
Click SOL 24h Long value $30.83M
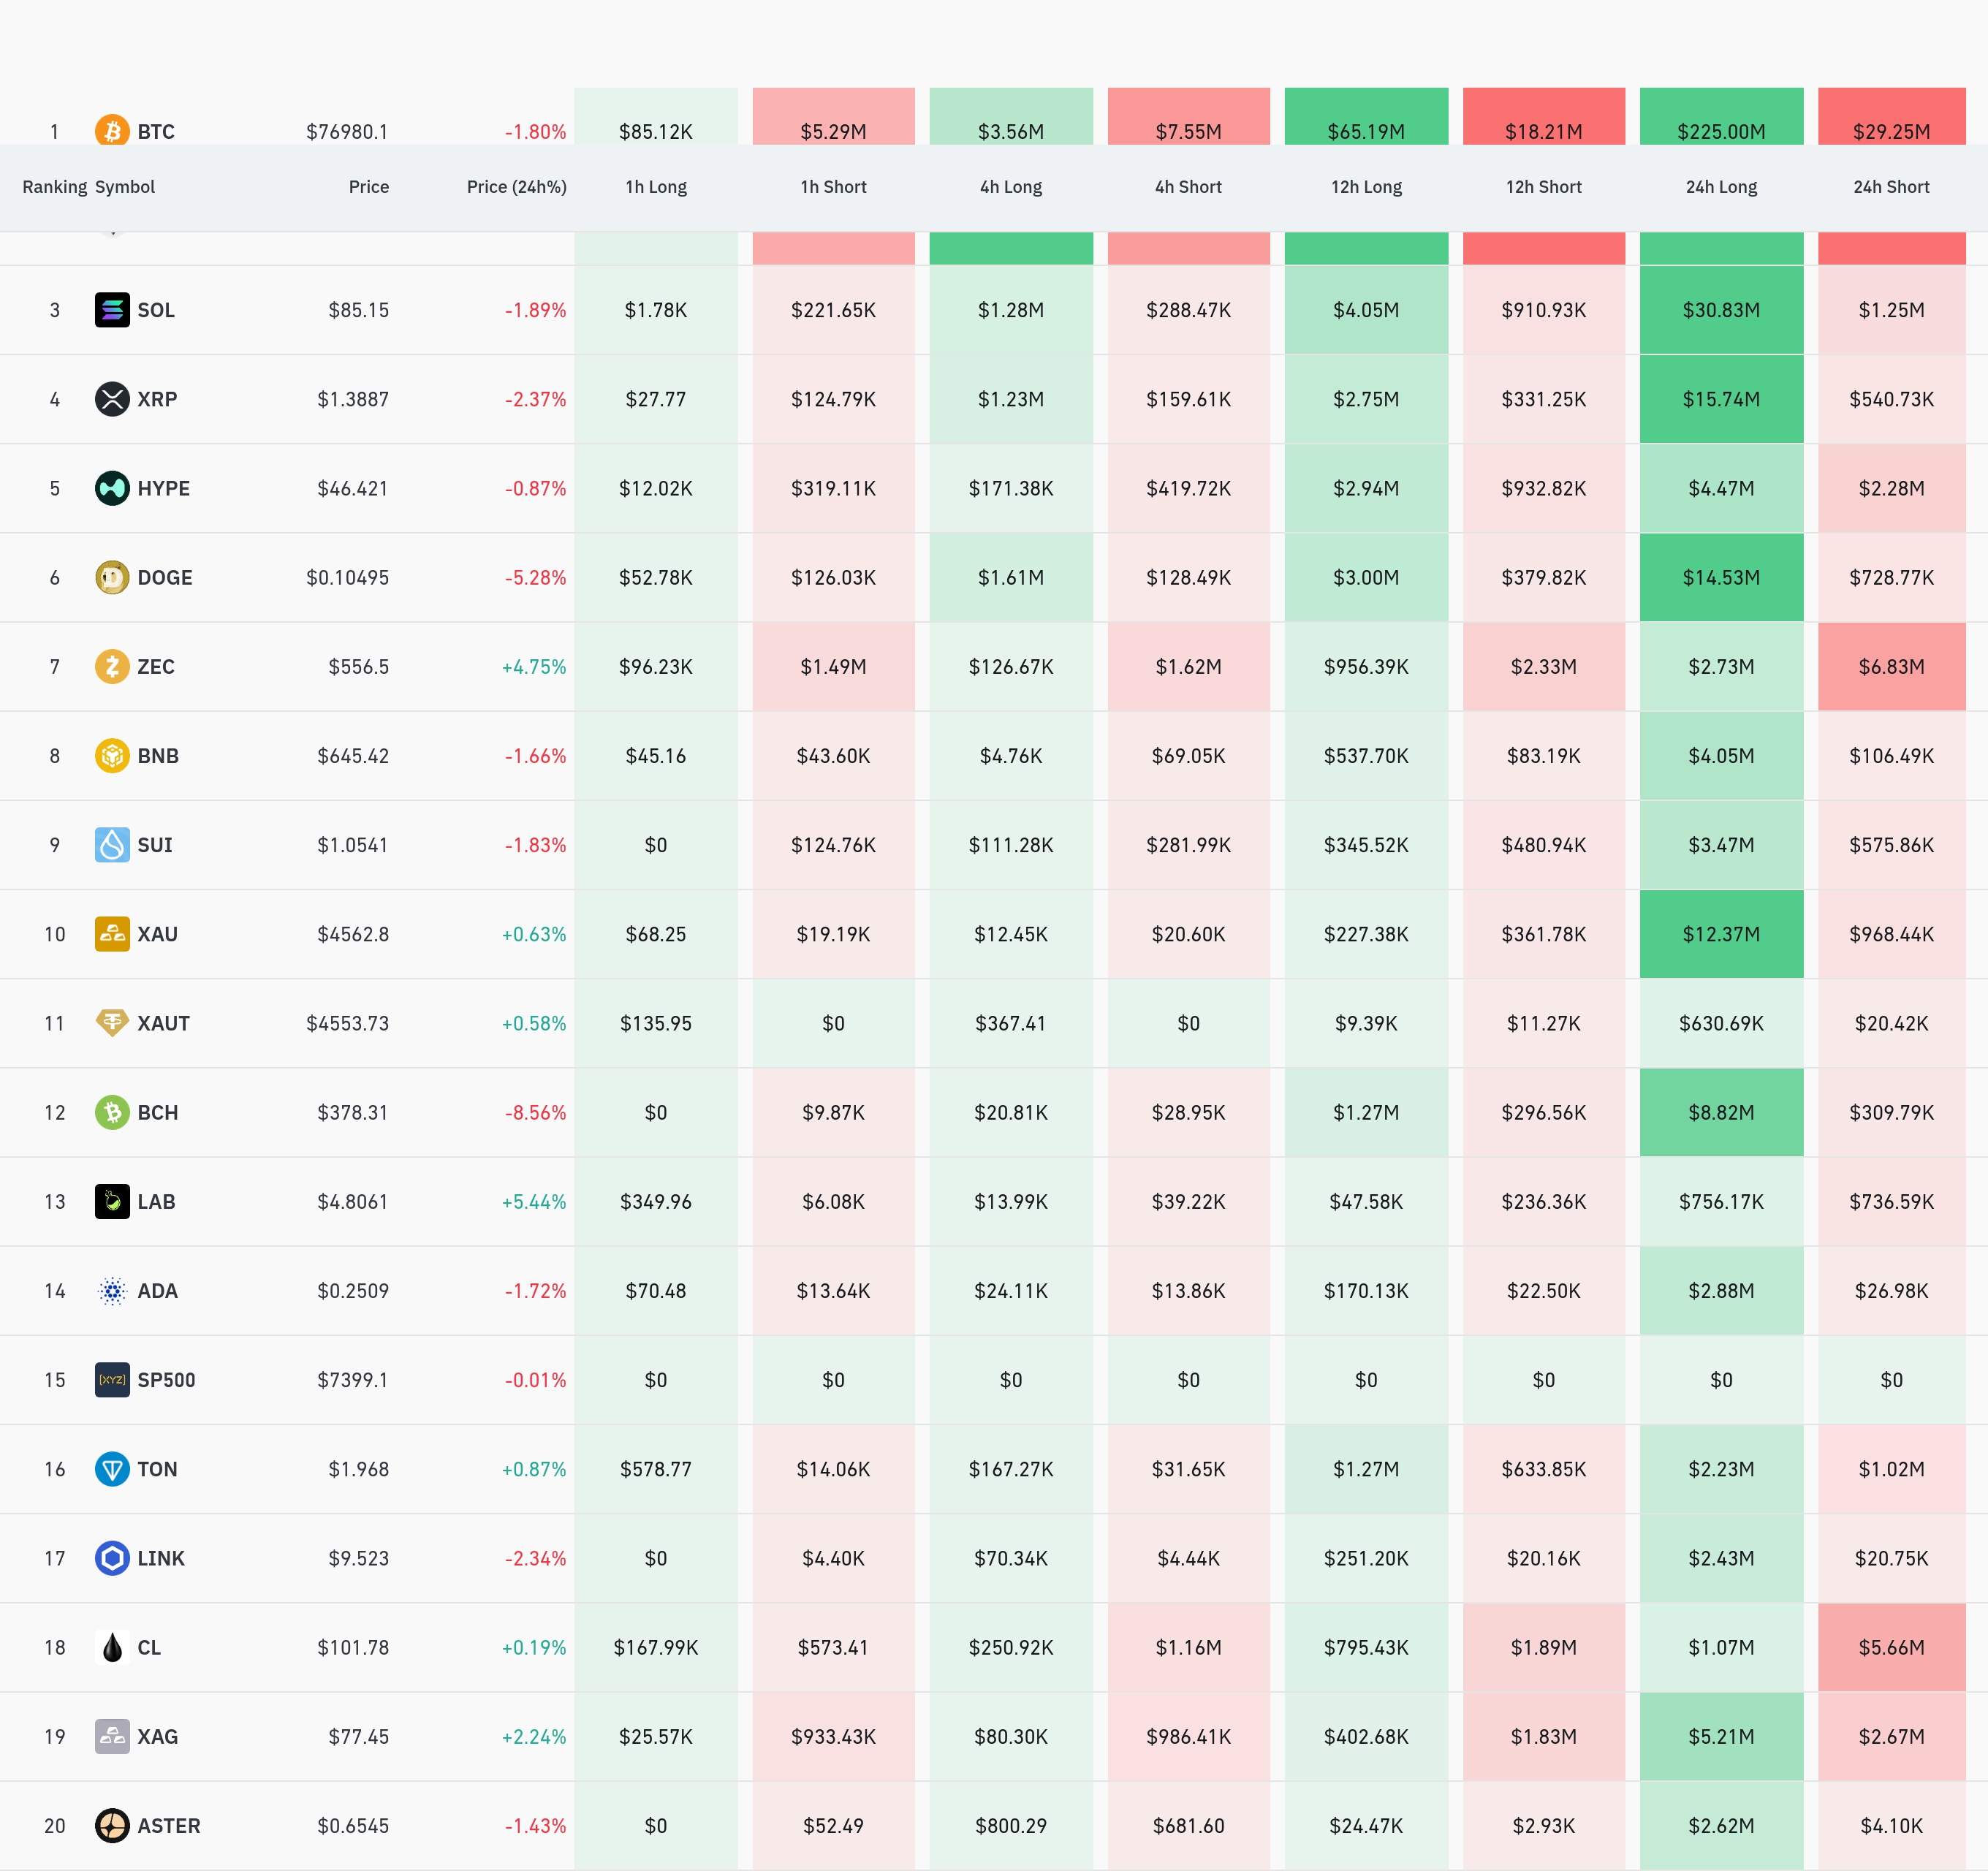[x=1722, y=310]
